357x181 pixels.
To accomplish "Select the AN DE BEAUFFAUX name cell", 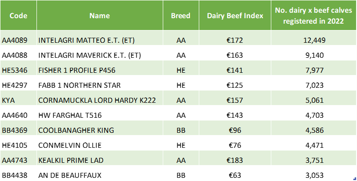I will (99, 175).
